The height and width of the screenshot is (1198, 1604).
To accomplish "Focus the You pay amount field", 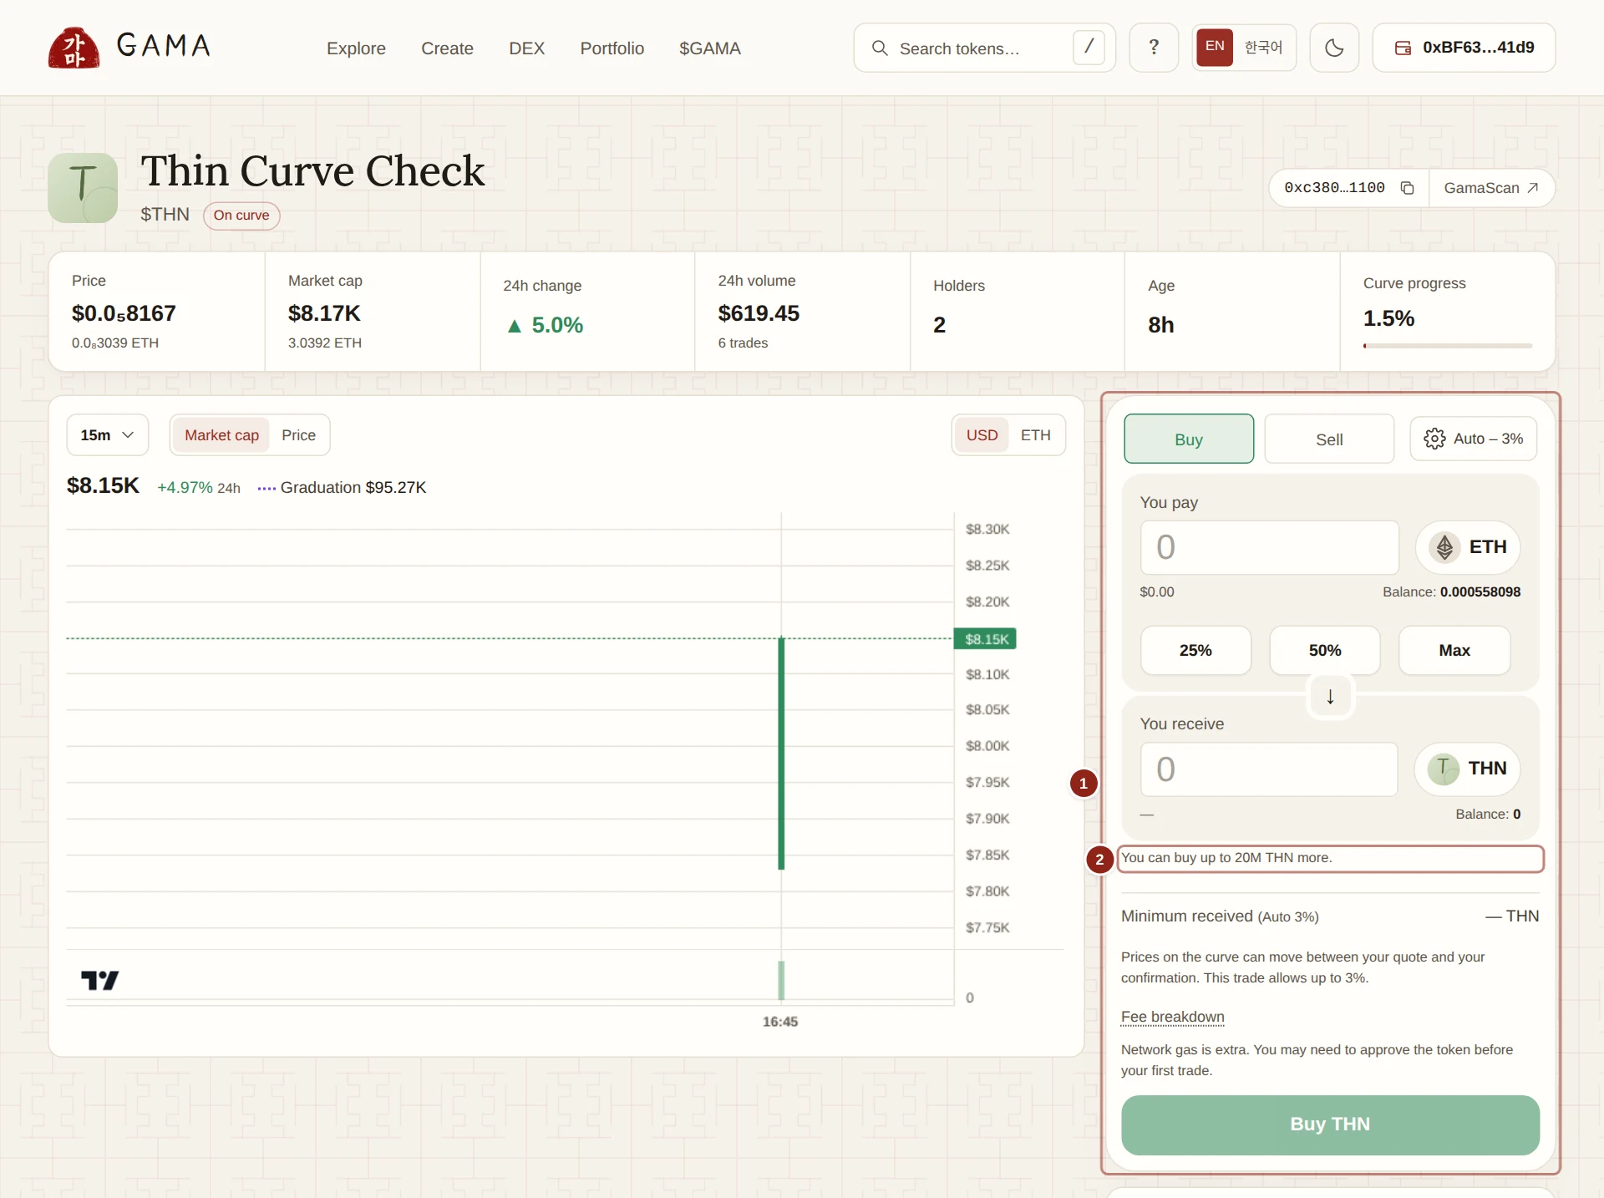I will 1269,547.
